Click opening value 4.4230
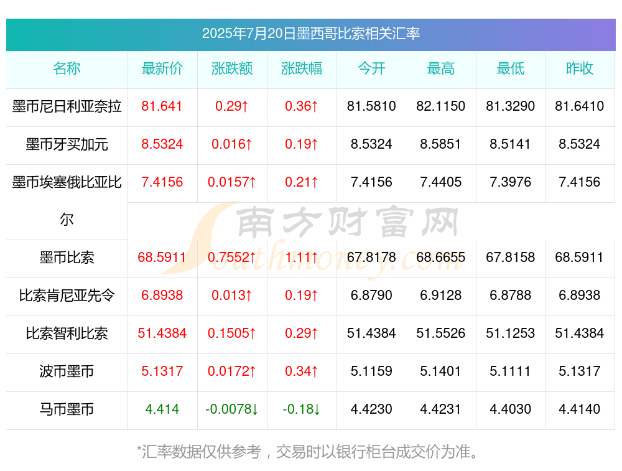The height and width of the screenshot is (471, 622). (371, 409)
